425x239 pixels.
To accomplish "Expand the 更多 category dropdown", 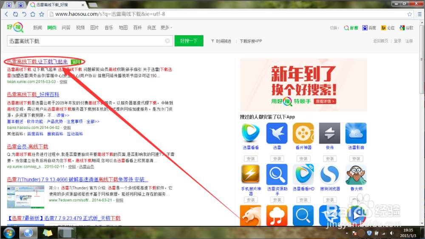I will [x=166, y=28].
